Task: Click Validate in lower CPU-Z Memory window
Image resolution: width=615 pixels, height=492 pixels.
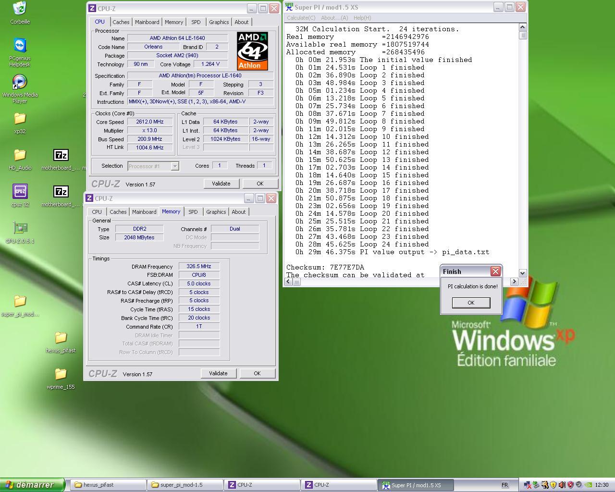Action: click(218, 373)
